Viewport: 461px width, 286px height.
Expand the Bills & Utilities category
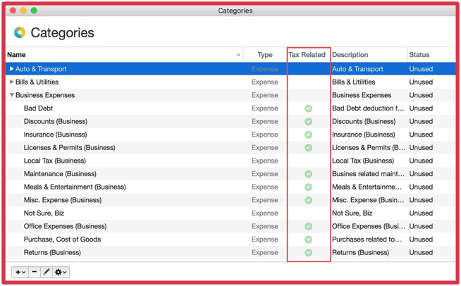[x=11, y=82]
